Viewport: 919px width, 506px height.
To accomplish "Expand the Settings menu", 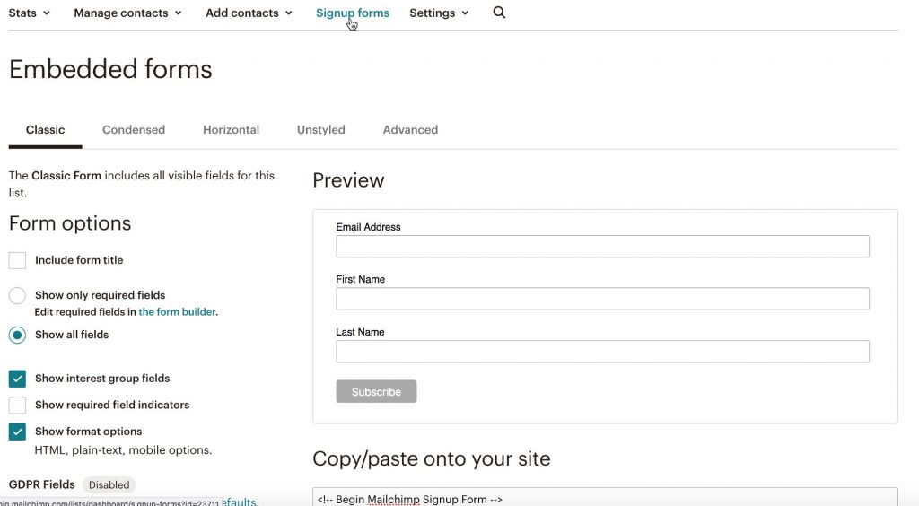I will point(439,13).
